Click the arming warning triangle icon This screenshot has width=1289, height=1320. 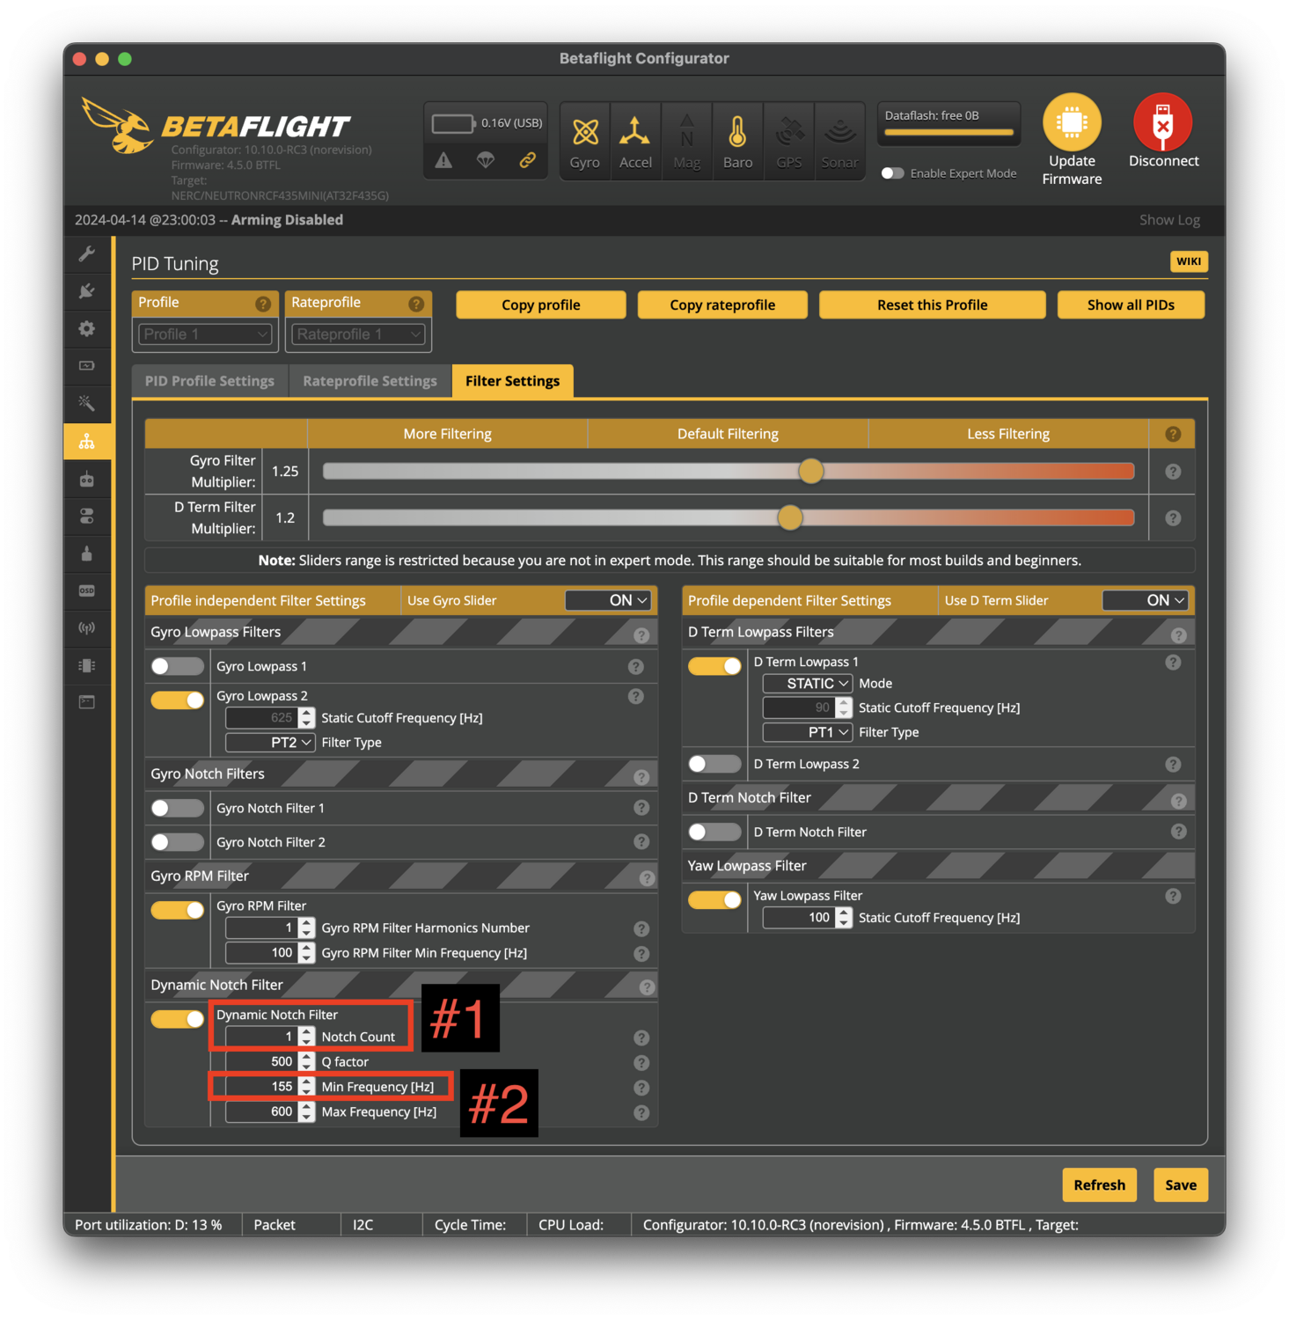pyautogui.click(x=443, y=160)
